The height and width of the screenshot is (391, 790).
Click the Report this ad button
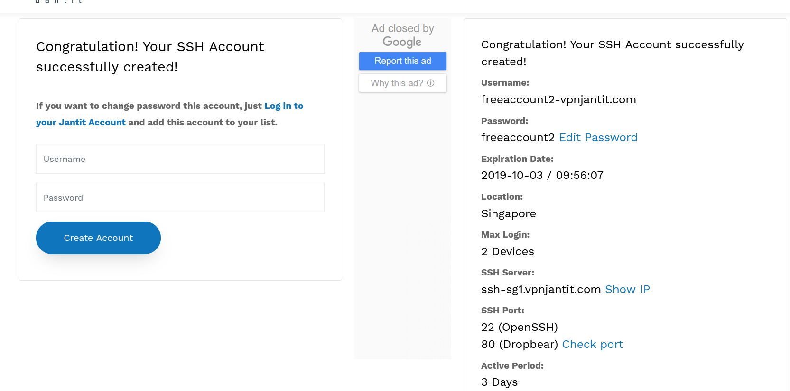click(403, 61)
